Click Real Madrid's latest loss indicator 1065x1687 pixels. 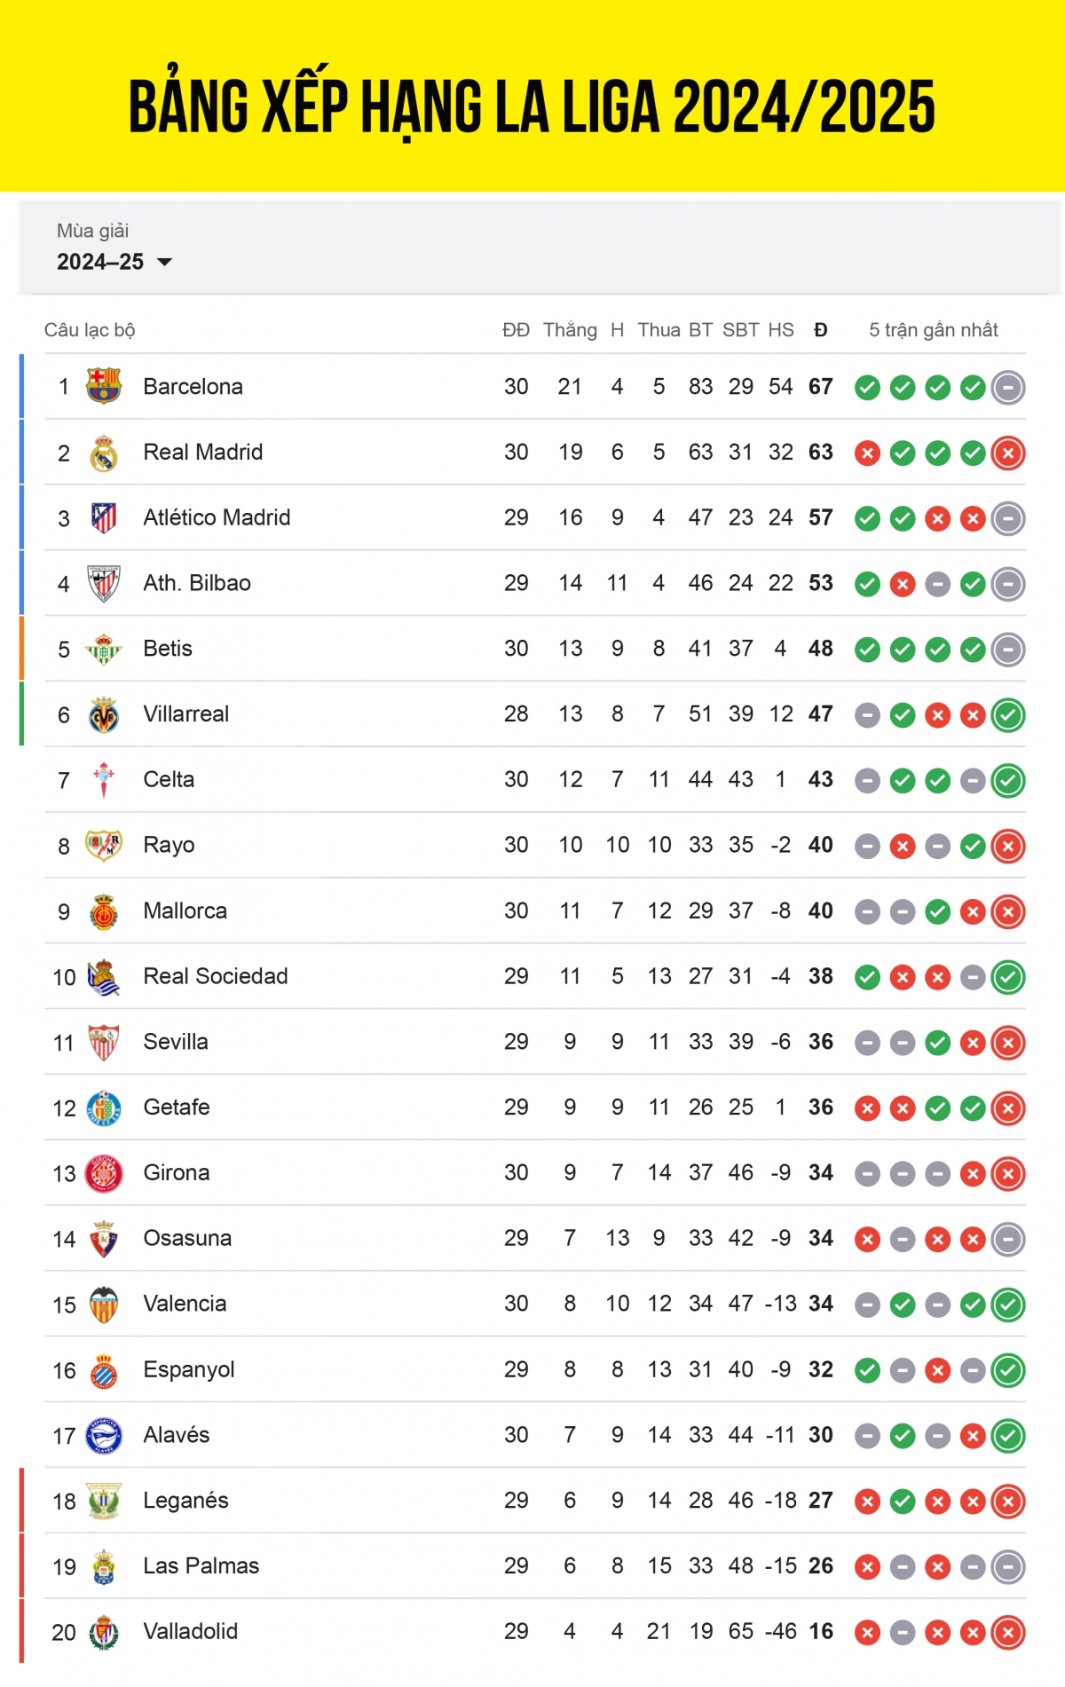[1007, 452]
